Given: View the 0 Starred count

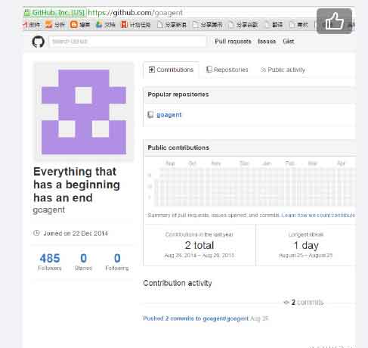Looking at the screenshot, I should (x=83, y=262).
